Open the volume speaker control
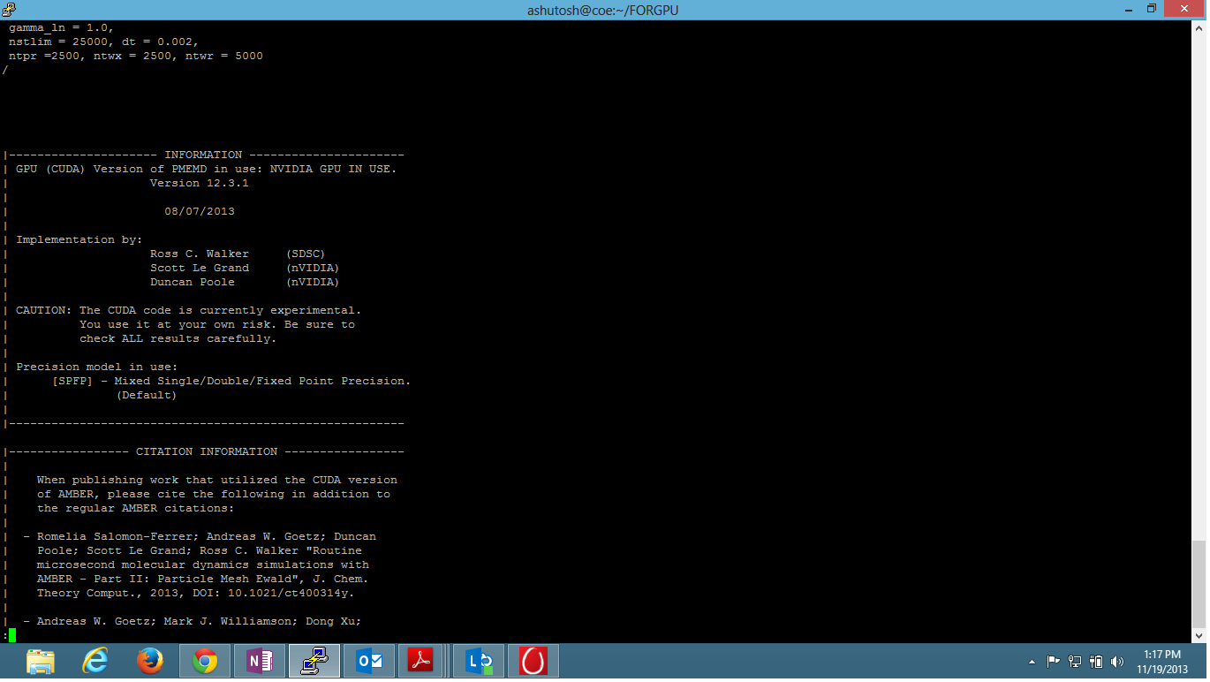This screenshot has width=1210, height=682. (x=1117, y=662)
